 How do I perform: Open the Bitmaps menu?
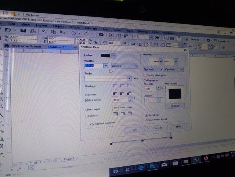91,28
